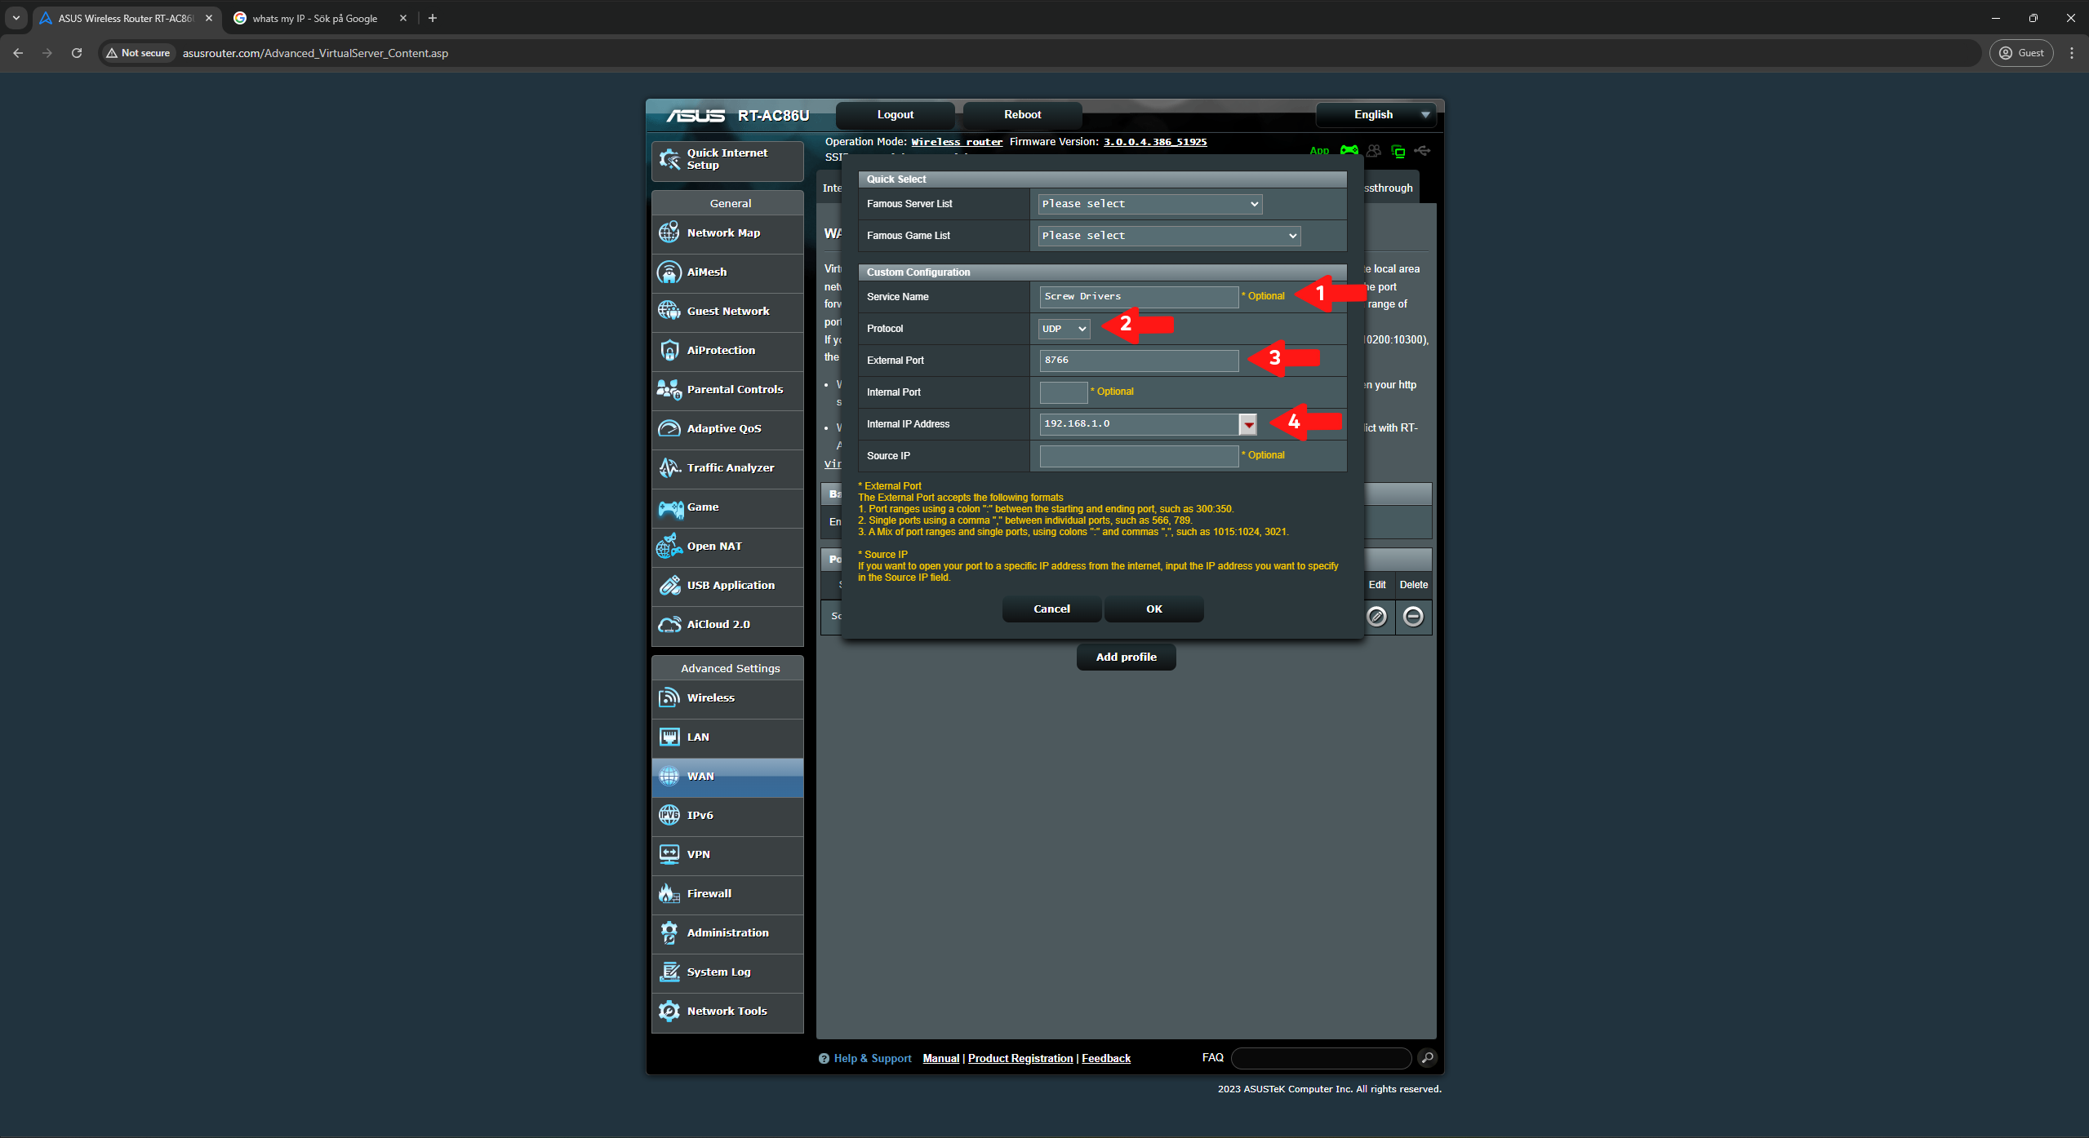Open IPv6 settings icon
The width and height of the screenshot is (2089, 1138).
coord(669,815)
